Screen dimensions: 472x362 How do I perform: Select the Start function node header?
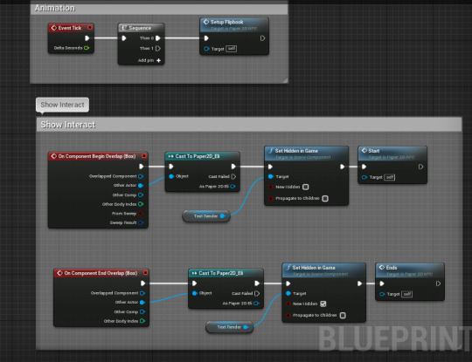(x=392, y=154)
